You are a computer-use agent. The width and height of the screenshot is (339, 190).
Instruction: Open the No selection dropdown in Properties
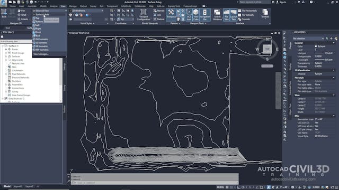[308, 39]
